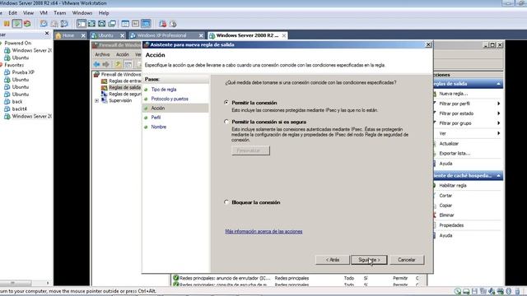The width and height of the screenshot is (527, 296).
Task: Click the backt4 virtual machine icon
Action: (x=7, y=109)
